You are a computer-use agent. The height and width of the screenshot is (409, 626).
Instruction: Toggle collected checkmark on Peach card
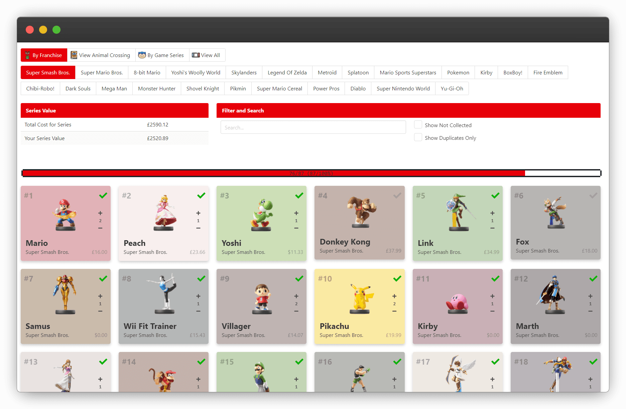pyautogui.click(x=201, y=195)
